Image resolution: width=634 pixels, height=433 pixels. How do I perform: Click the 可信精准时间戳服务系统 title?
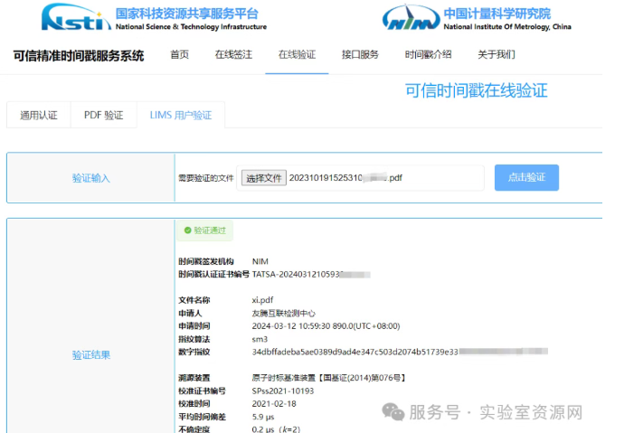[79, 55]
